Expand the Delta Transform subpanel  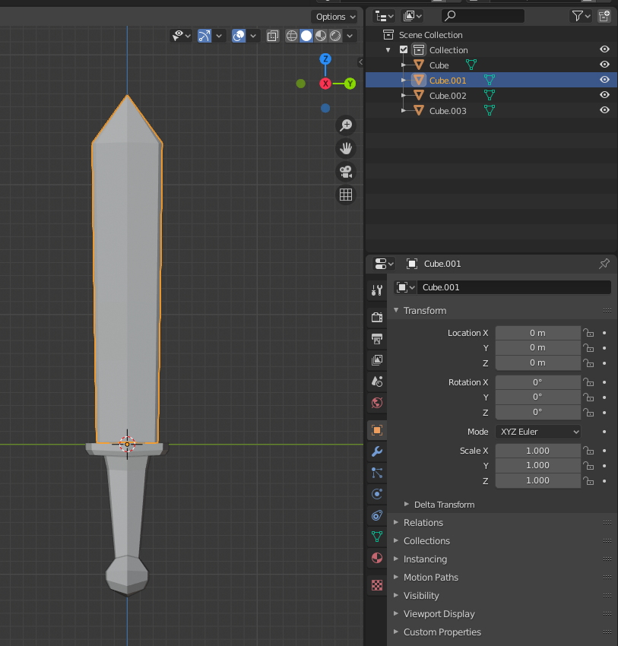coord(444,505)
